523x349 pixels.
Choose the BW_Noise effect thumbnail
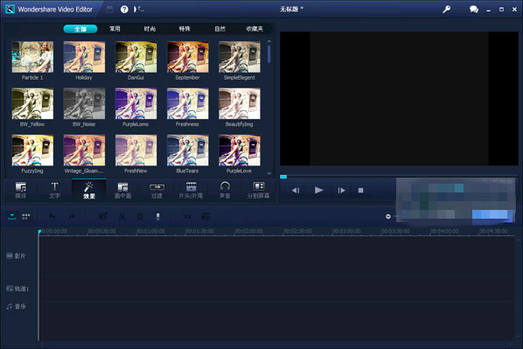point(84,103)
